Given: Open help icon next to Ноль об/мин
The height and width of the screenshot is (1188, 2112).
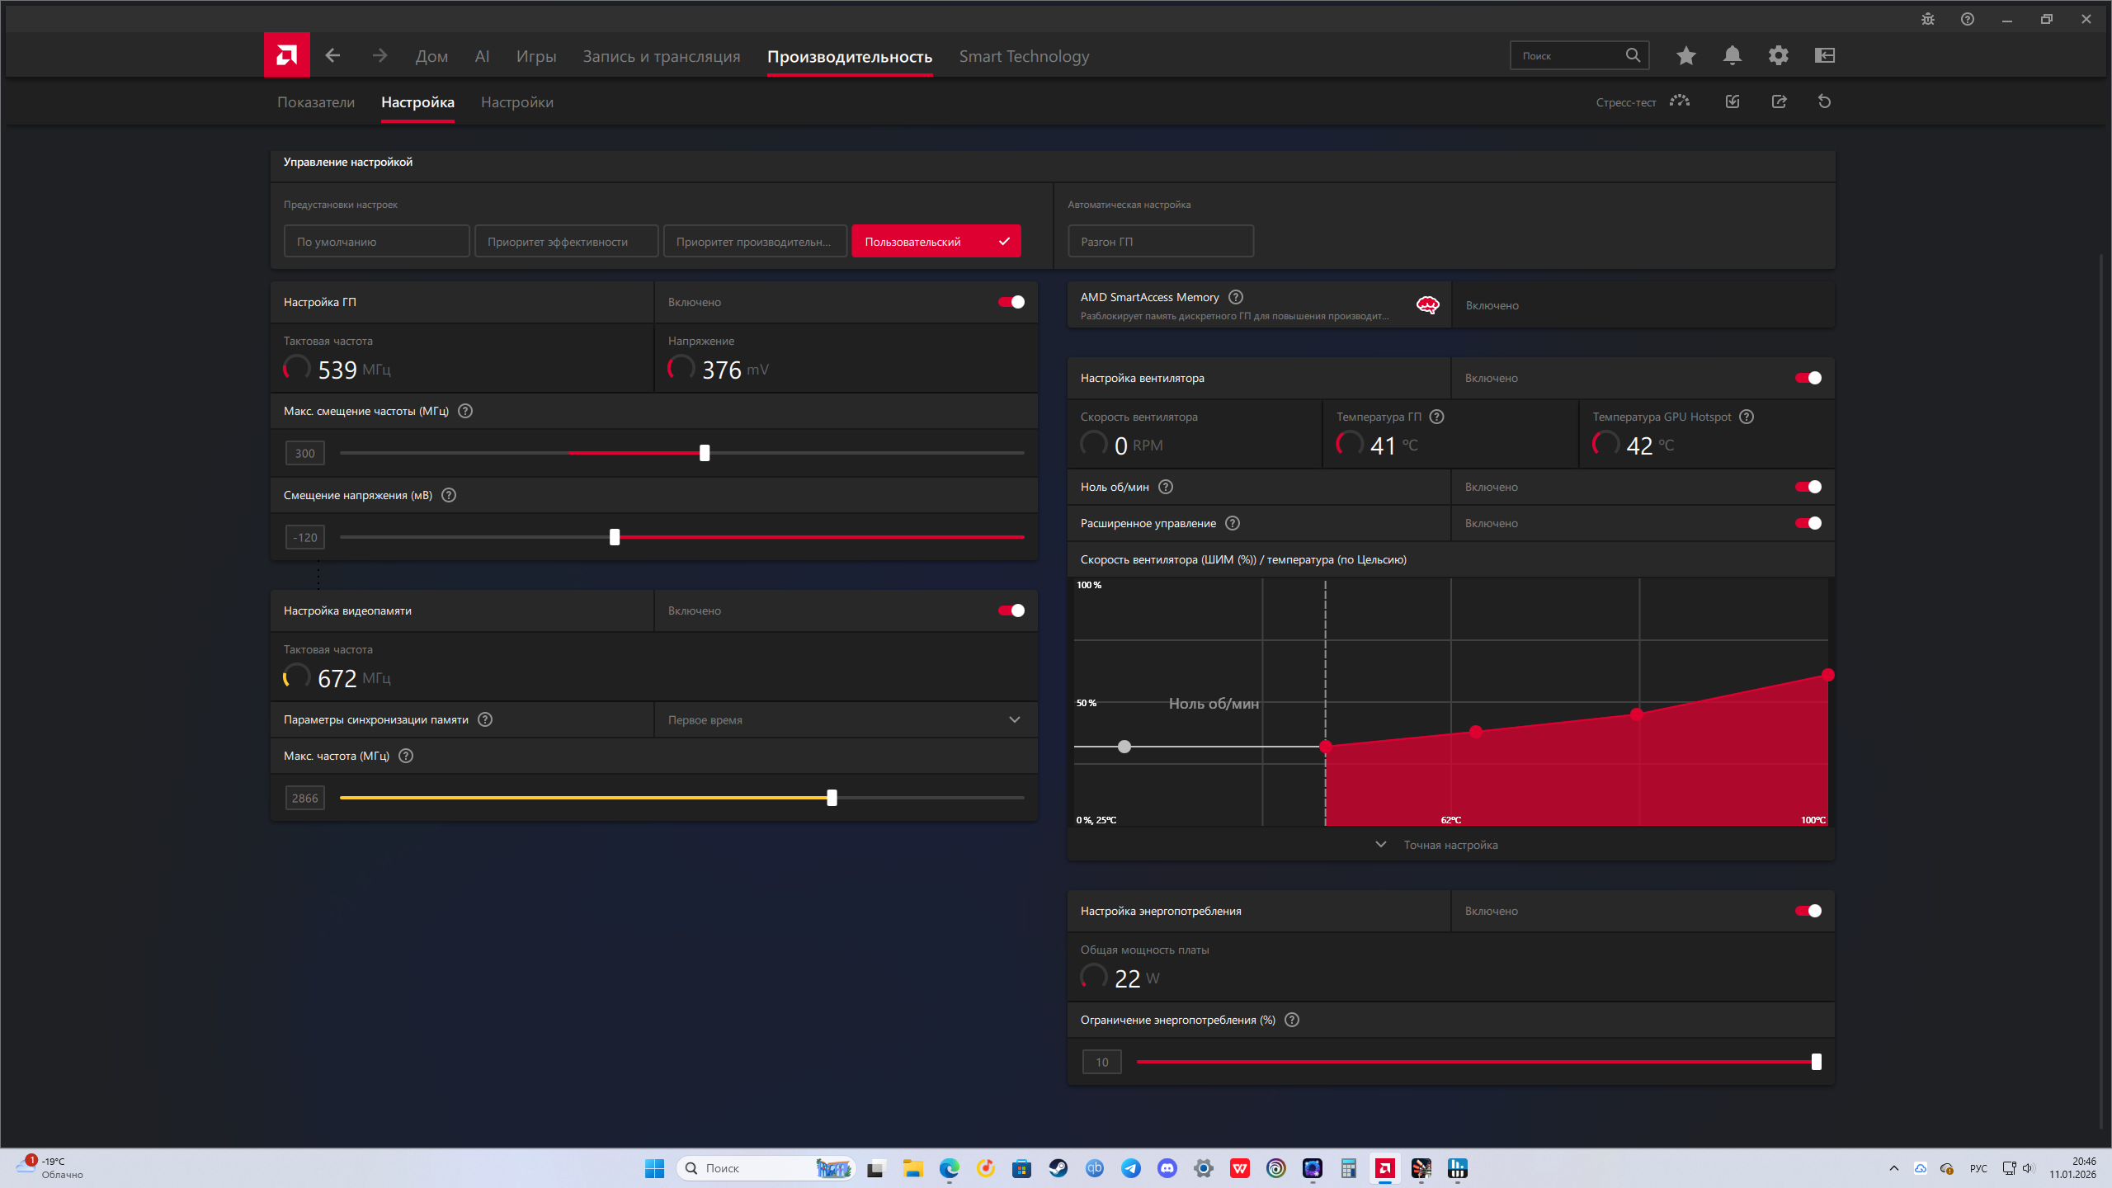Looking at the screenshot, I should [x=1166, y=487].
